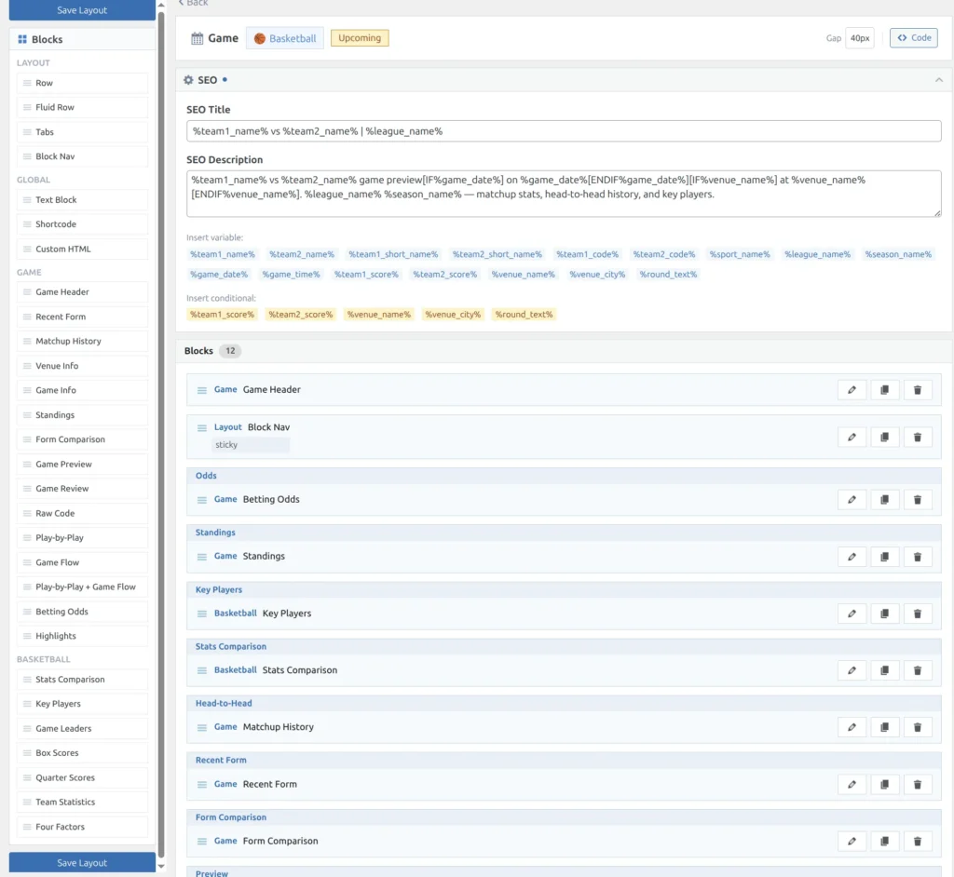
Task: Click drag handle of Game Header block
Action: pyautogui.click(x=202, y=390)
